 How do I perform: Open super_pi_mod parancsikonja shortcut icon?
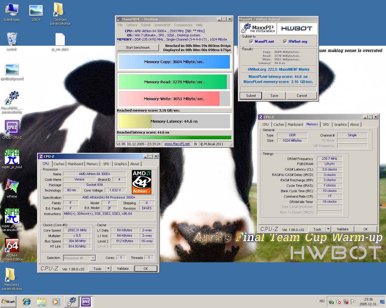[x=12, y=220]
